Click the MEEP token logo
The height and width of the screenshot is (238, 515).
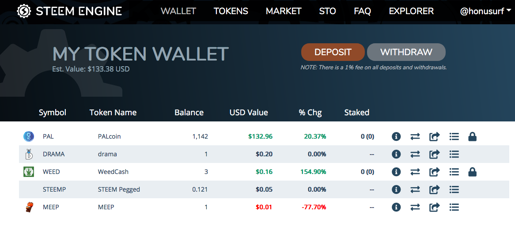[29, 207]
